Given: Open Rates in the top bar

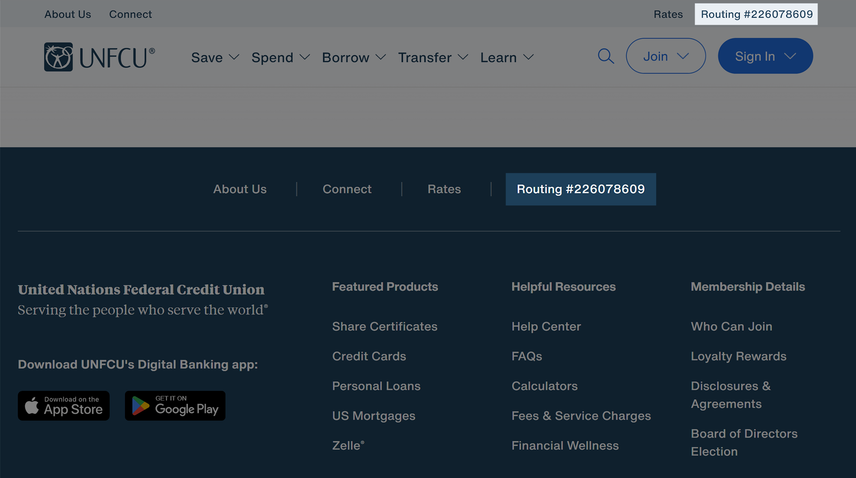Looking at the screenshot, I should tap(668, 14).
